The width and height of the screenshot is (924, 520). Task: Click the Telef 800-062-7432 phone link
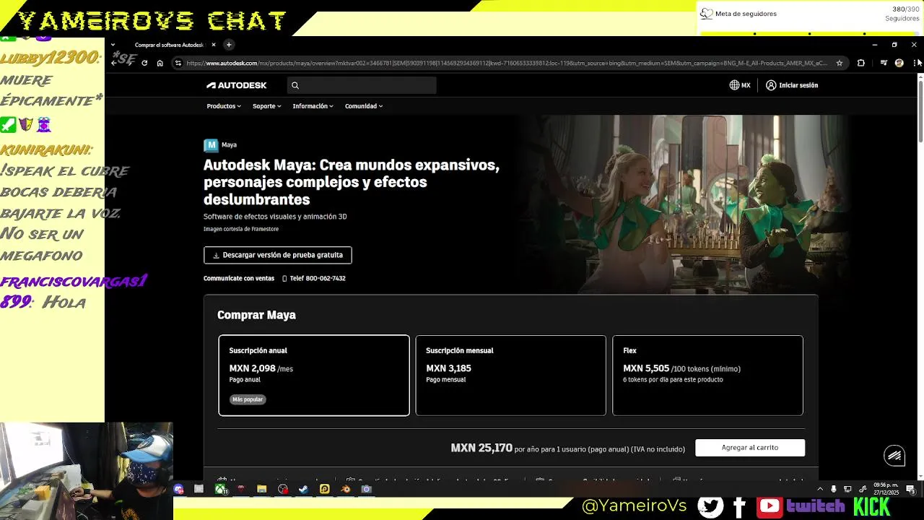[314, 278]
